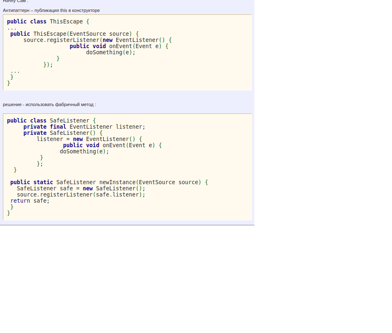Click the 'SafeListener safe = new SafeListener();' line
Image resolution: width=392 pixels, height=333 pixels.
[x=81, y=188]
